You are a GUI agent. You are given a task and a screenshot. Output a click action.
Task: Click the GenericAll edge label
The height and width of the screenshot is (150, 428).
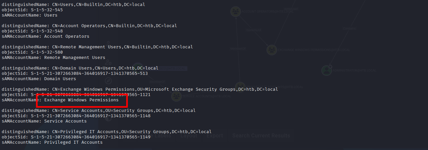254,30
